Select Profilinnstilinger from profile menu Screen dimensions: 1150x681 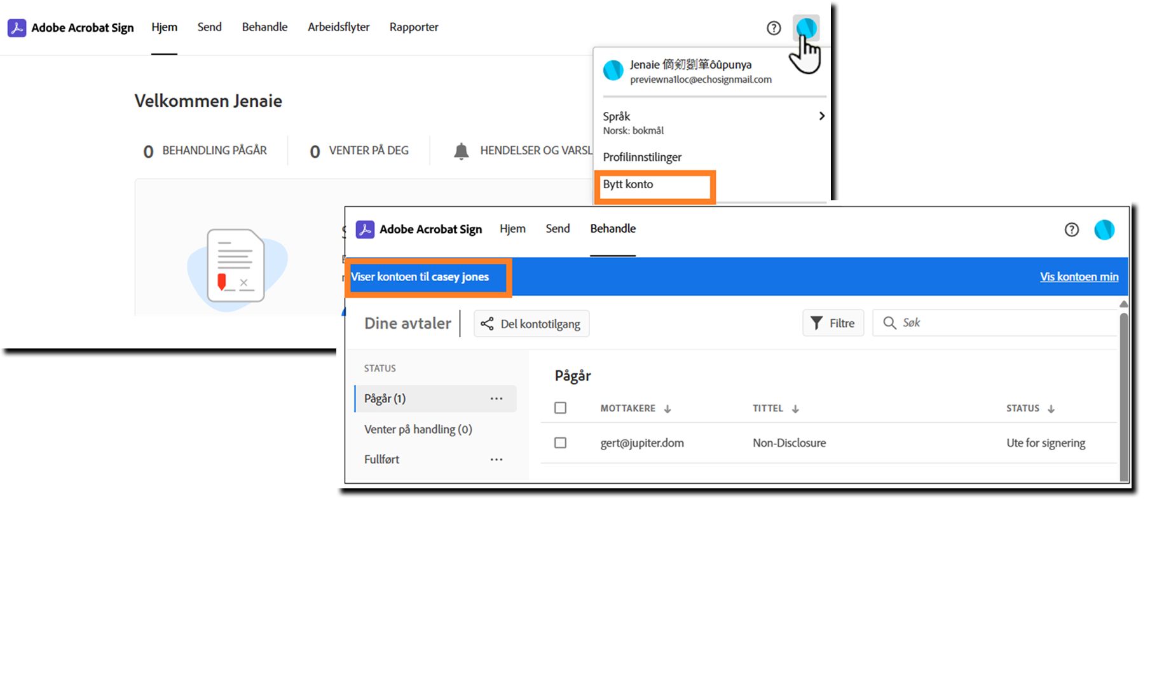[642, 157]
